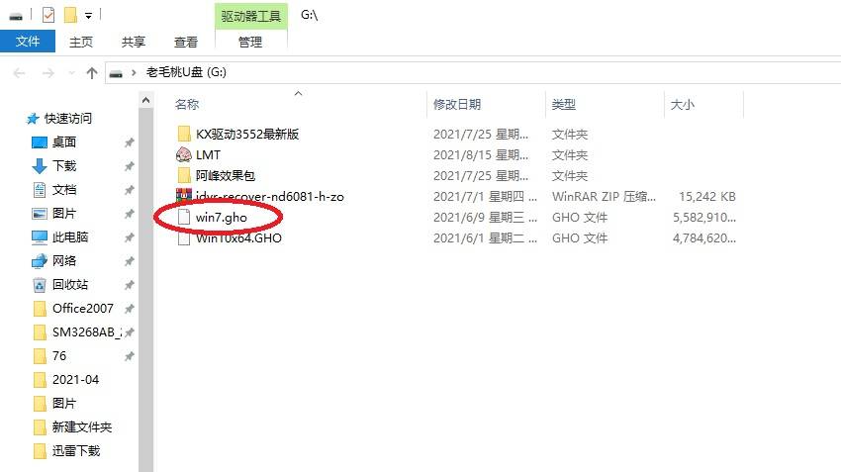Expand recent locations dropdown arrow
Viewport: 841px width, 472px height.
71,73
